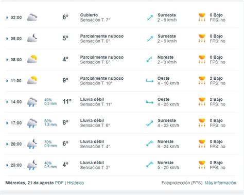Image resolution: width=244 pixels, height=195 pixels.
Task: Click the UV index sun icon at 02:00
Action: tap(202, 17)
